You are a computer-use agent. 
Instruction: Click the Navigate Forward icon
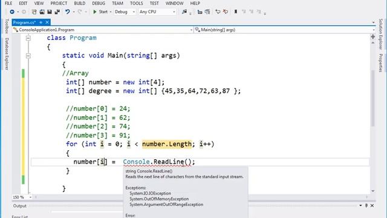click(x=24, y=12)
